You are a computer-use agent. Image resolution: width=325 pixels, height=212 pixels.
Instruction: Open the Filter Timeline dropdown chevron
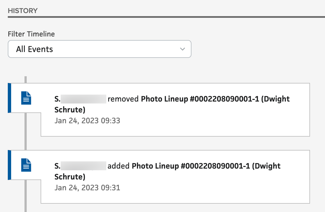point(183,49)
